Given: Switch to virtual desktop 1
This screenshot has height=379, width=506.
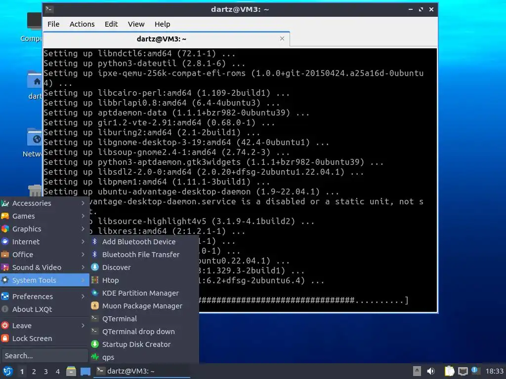Looking at the screenshot, I should (22, 372).
